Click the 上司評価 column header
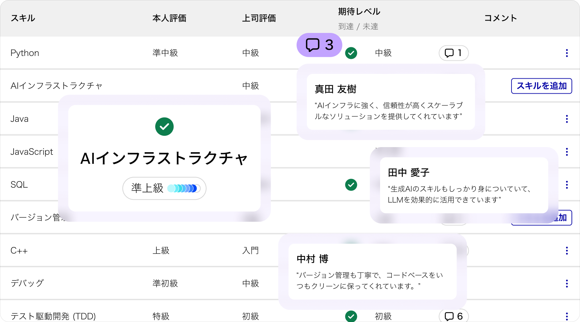Image resolution: width=580 pixels, height=322 pixels. pos(259,18)
